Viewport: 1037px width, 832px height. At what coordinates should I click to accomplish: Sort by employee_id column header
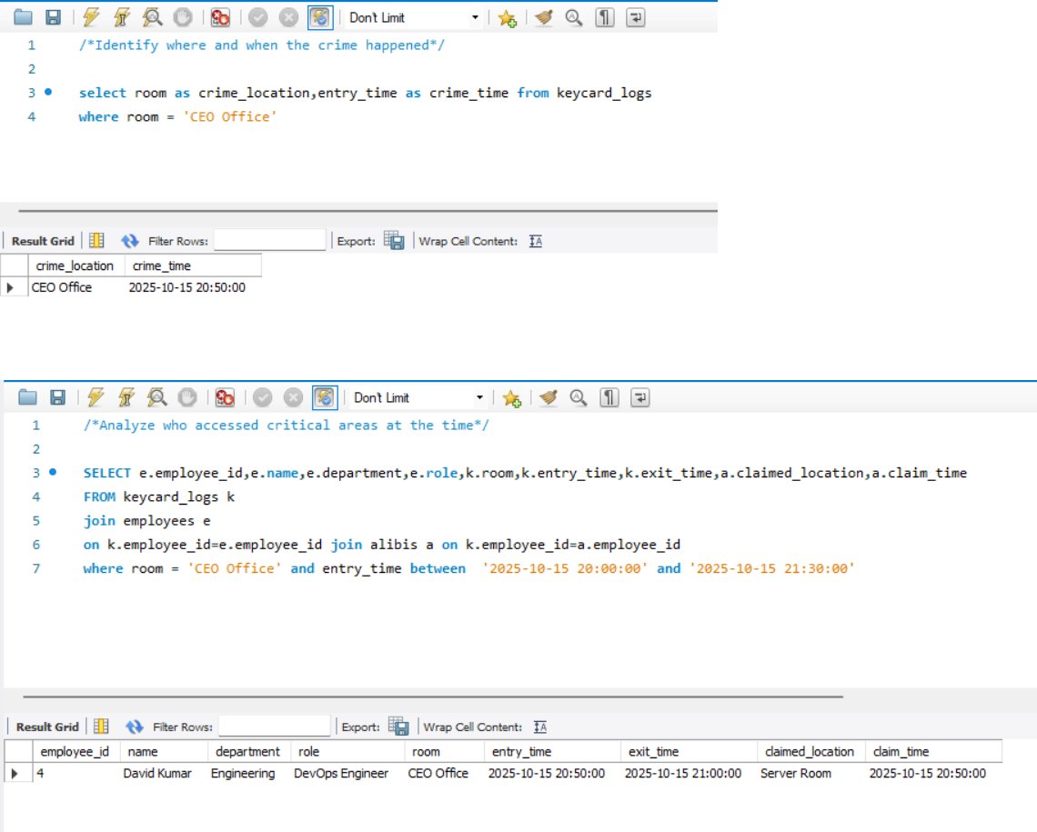(76, 751)
